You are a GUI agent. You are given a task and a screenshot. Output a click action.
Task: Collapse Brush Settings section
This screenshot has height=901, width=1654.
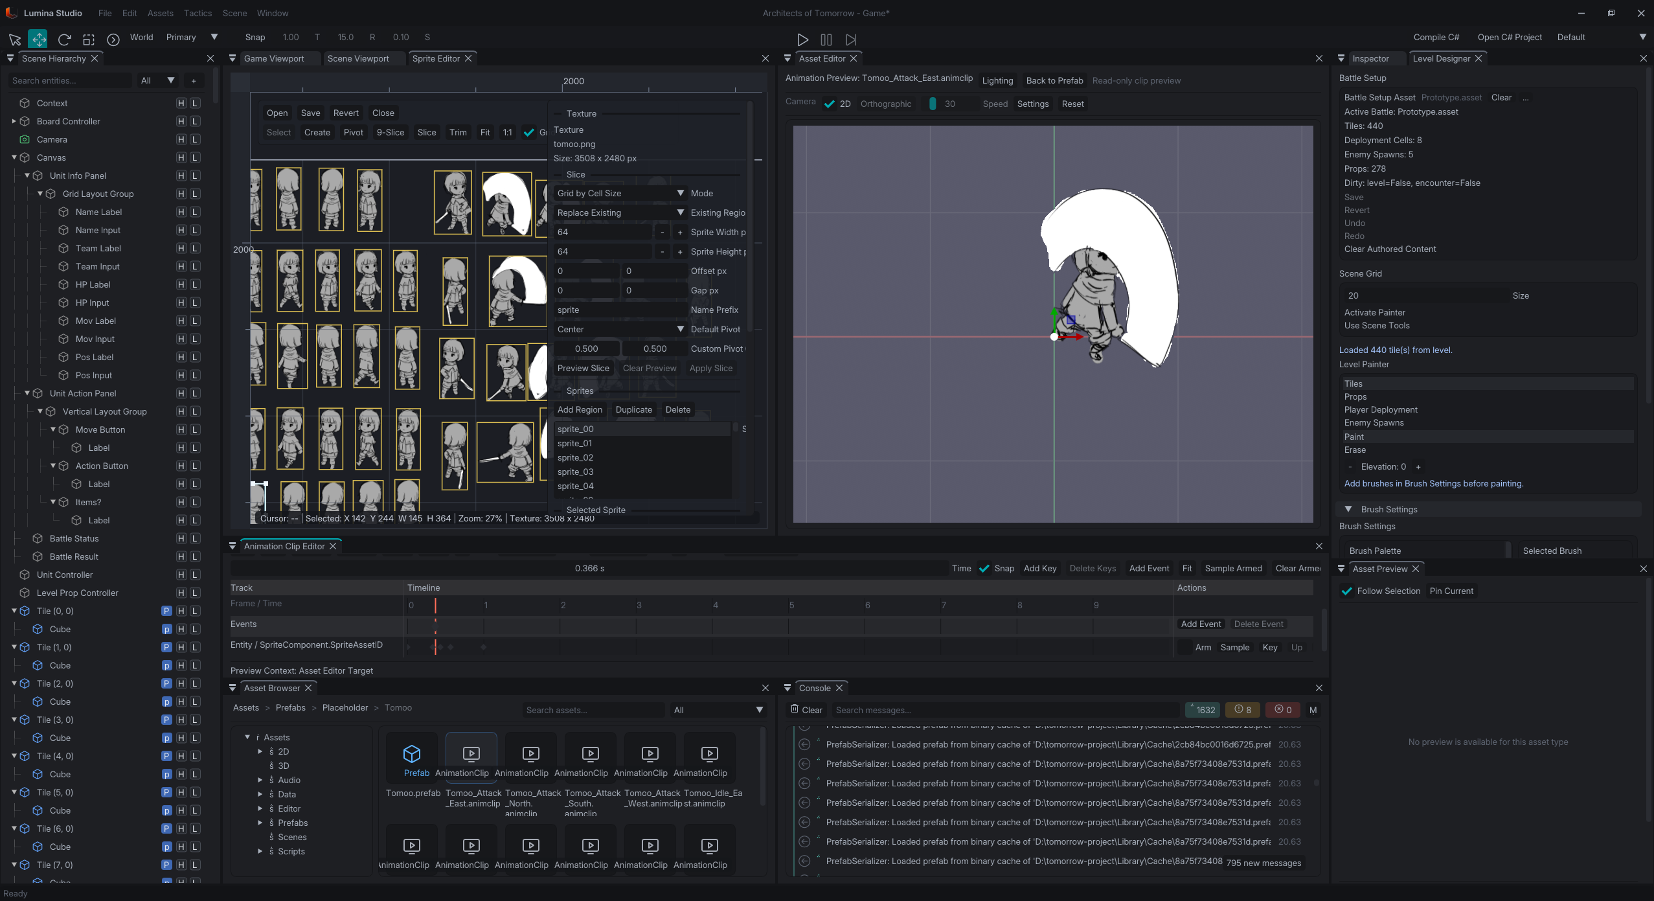coord(1348,509)
